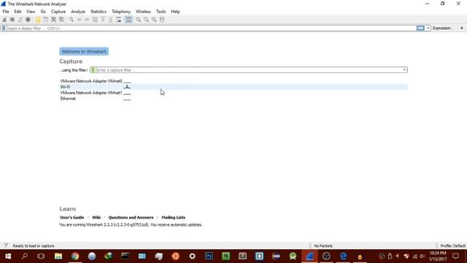The width and height of the screenshot is (467, 263).
Task: Close this capture file via toolbar icon
Action: (x=53, y=20)
